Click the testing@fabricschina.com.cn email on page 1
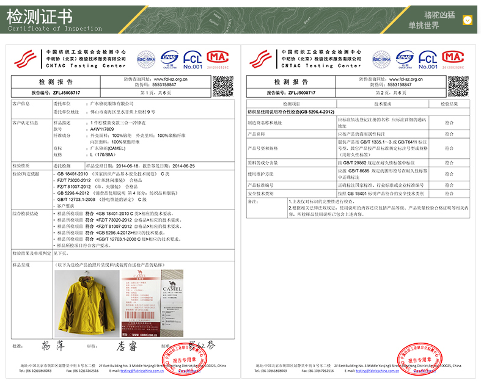This screenshot has height=386, width=481. pyautogui.click(x=142, y=371)
